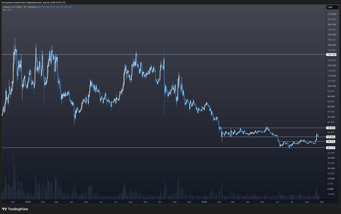Click the 46.225 price label
The height and width of the screenshot is (214, 341).
pos(331,141)
